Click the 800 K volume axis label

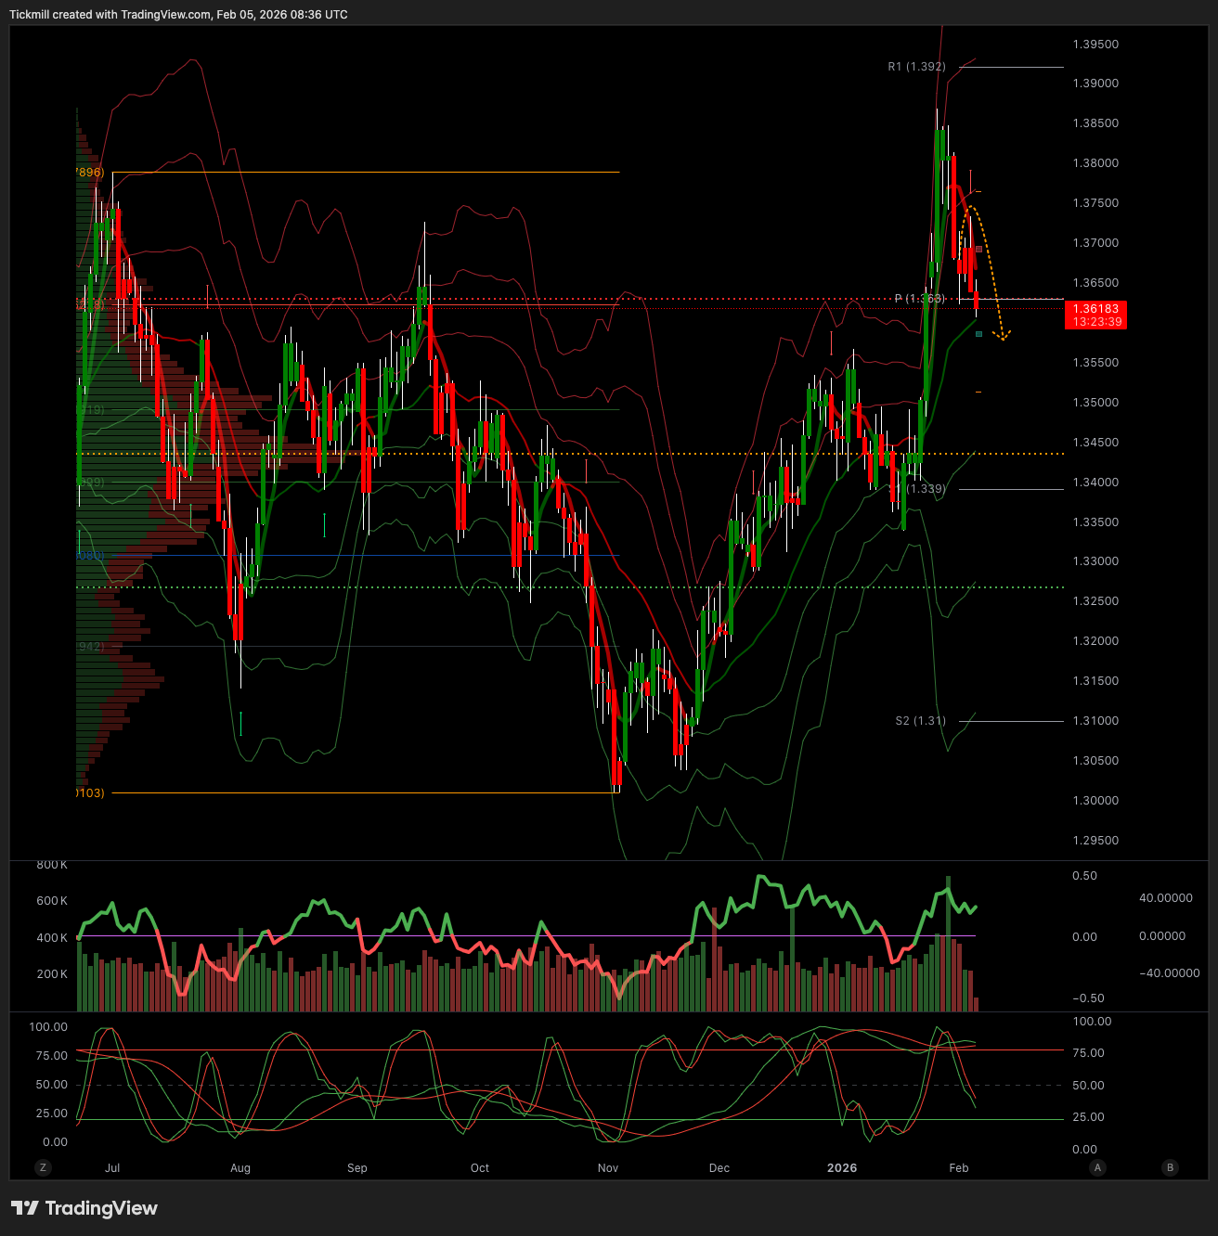click(52, 865)
